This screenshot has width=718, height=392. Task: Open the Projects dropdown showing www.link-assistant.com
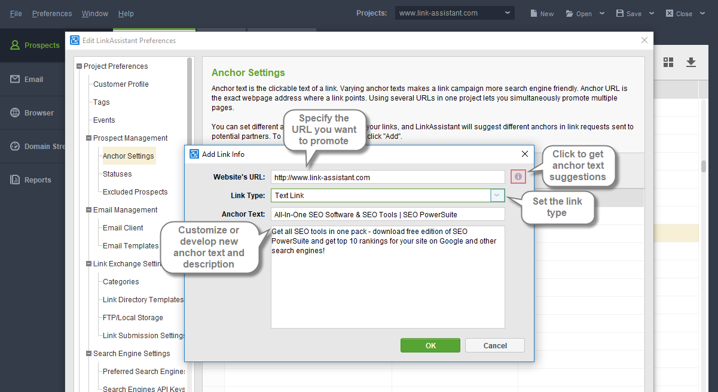pos(454,13)
